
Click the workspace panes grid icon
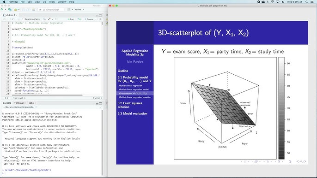point(69,10)
